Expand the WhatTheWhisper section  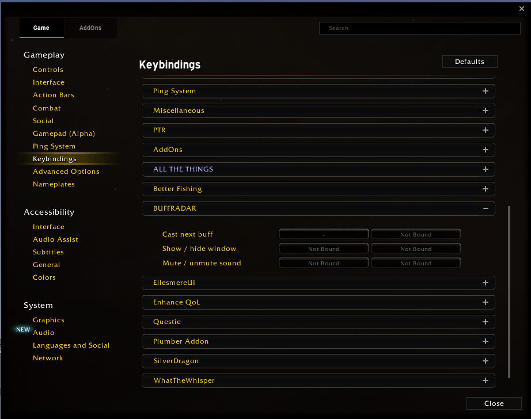pyautogui.click(x=318, y=381)
